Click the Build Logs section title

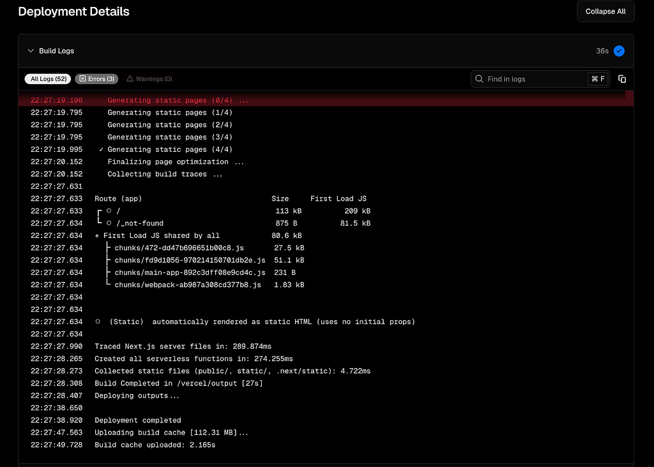tap(56, 51)
